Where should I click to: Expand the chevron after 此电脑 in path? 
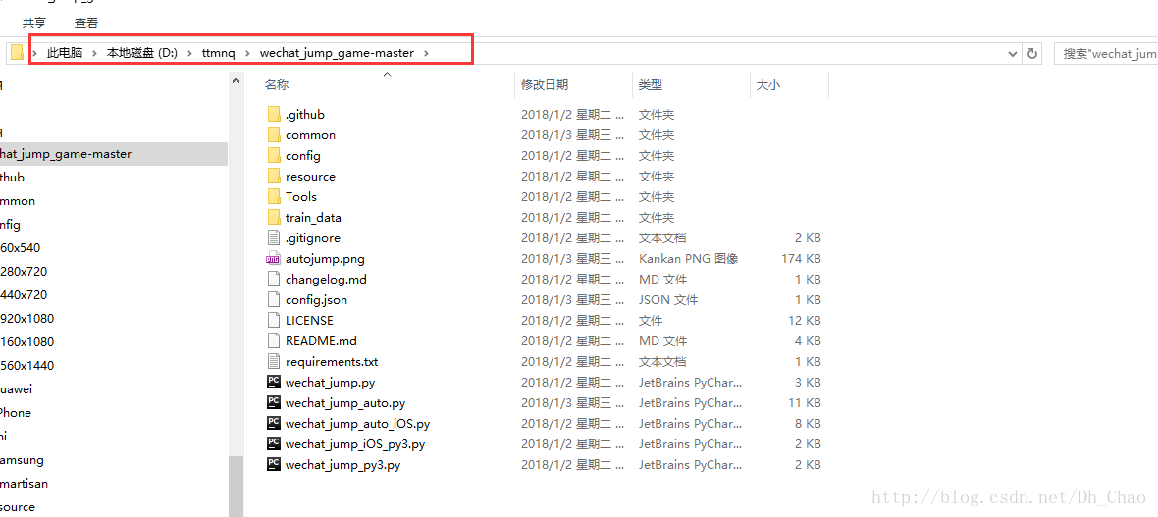click(94, 53)
